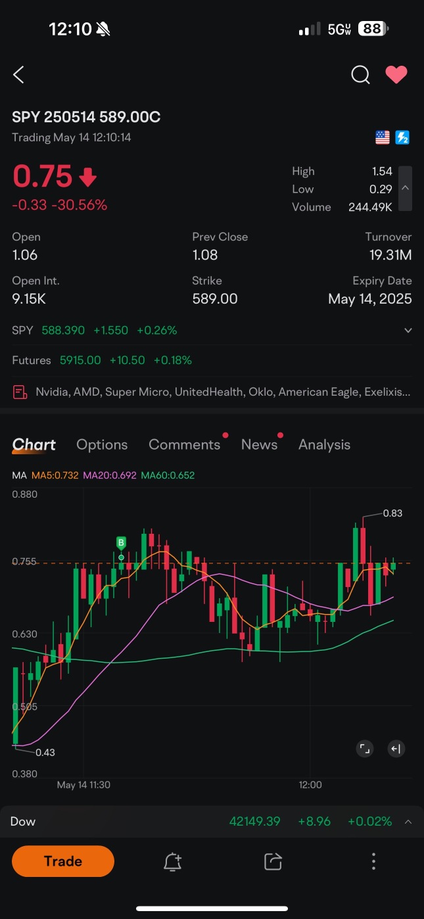The height and width of the screenshot is (919, 424).
Task: Open the Comments tab
Action: point(185,444)
